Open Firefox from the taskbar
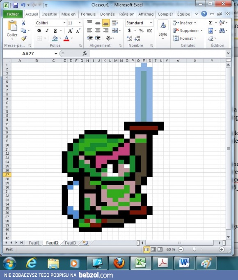Viewport: 238px width, 280px height. (x=119, y=263)
